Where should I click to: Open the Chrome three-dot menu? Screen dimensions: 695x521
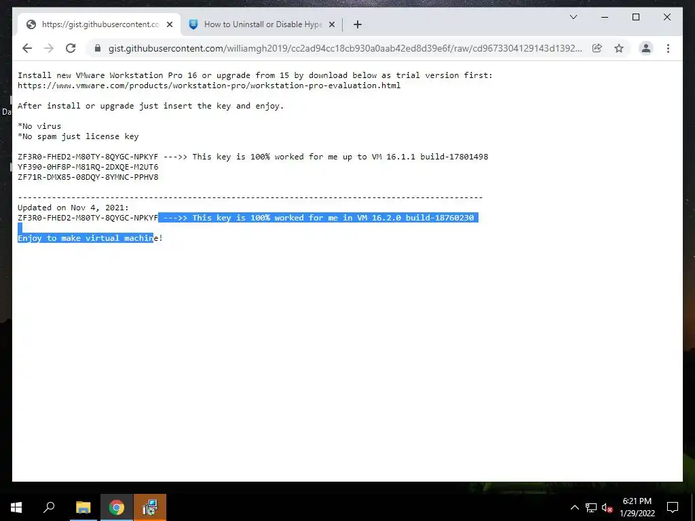(668, 48)
